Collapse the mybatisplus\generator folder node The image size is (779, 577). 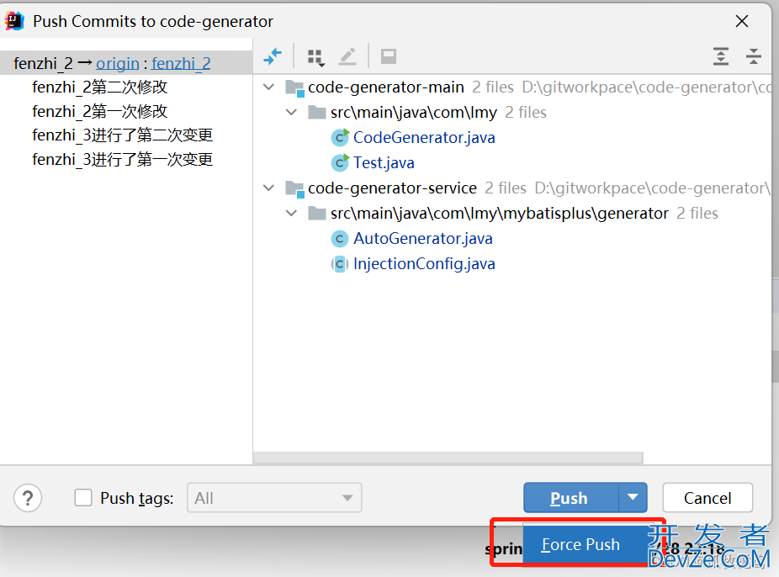coord(292,214)
